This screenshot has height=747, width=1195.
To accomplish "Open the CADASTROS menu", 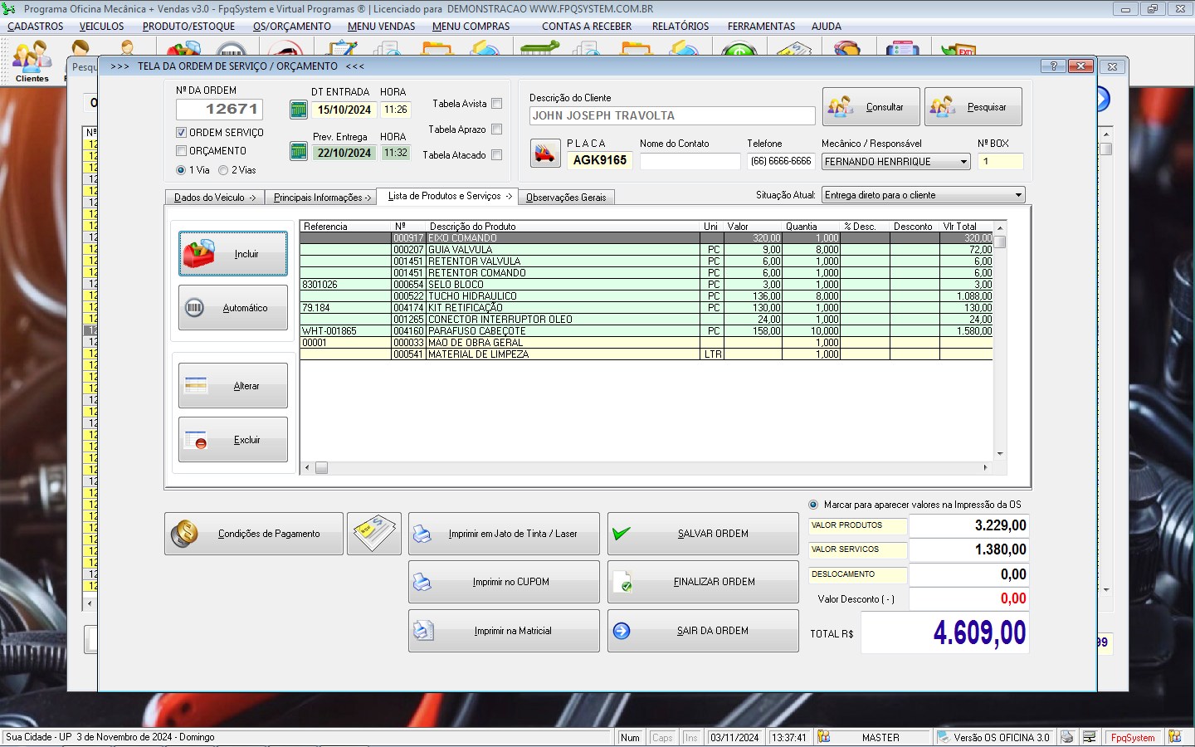I will click(36, 27).
